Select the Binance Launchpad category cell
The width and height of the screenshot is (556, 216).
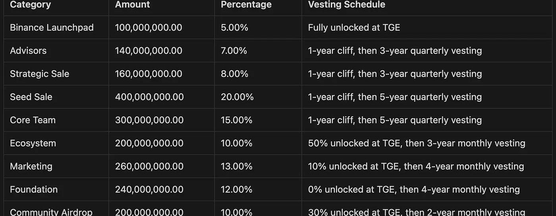tap(52, 27)
